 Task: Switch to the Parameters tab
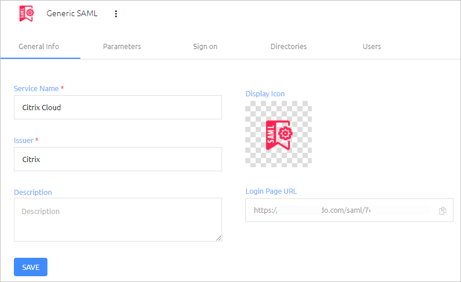click(122, 47)
